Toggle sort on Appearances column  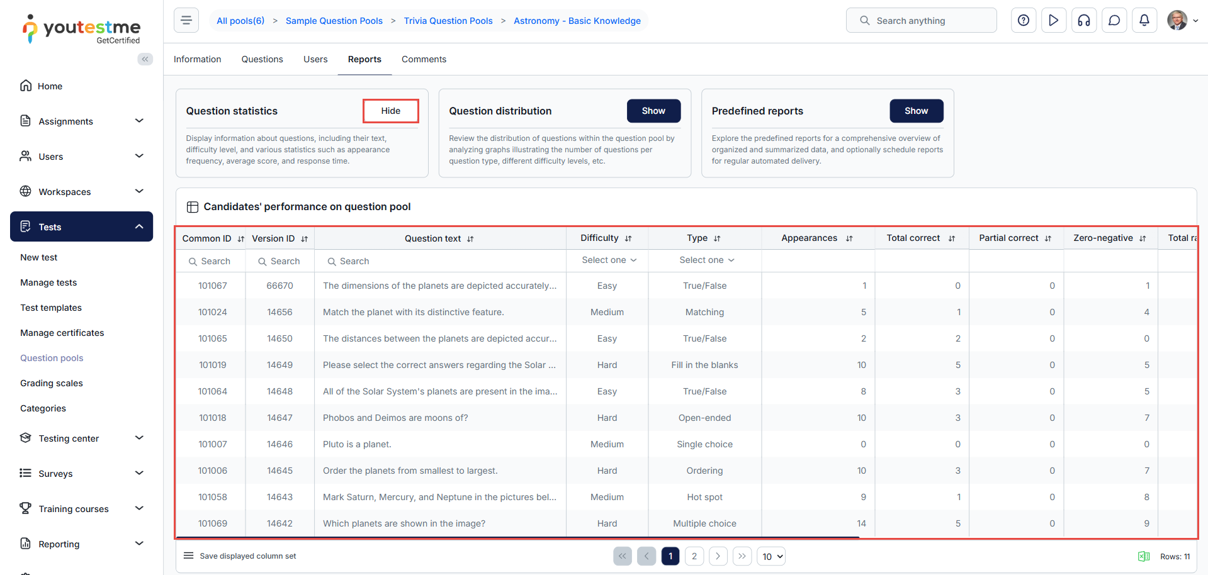pyautogui.click(x=849, y=238)
